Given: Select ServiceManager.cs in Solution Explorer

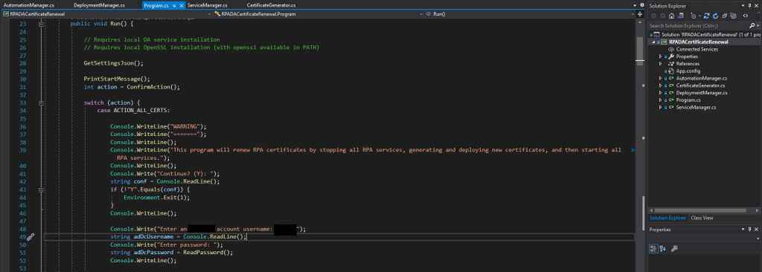Looking at the screenshot, I should click(696, 107).
